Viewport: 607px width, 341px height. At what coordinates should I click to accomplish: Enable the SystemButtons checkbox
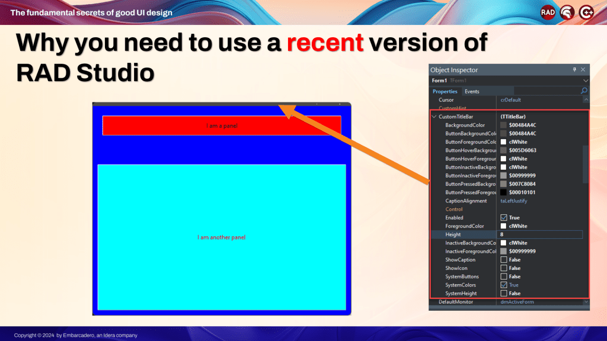pyautogui.click(x=504, y=276)
